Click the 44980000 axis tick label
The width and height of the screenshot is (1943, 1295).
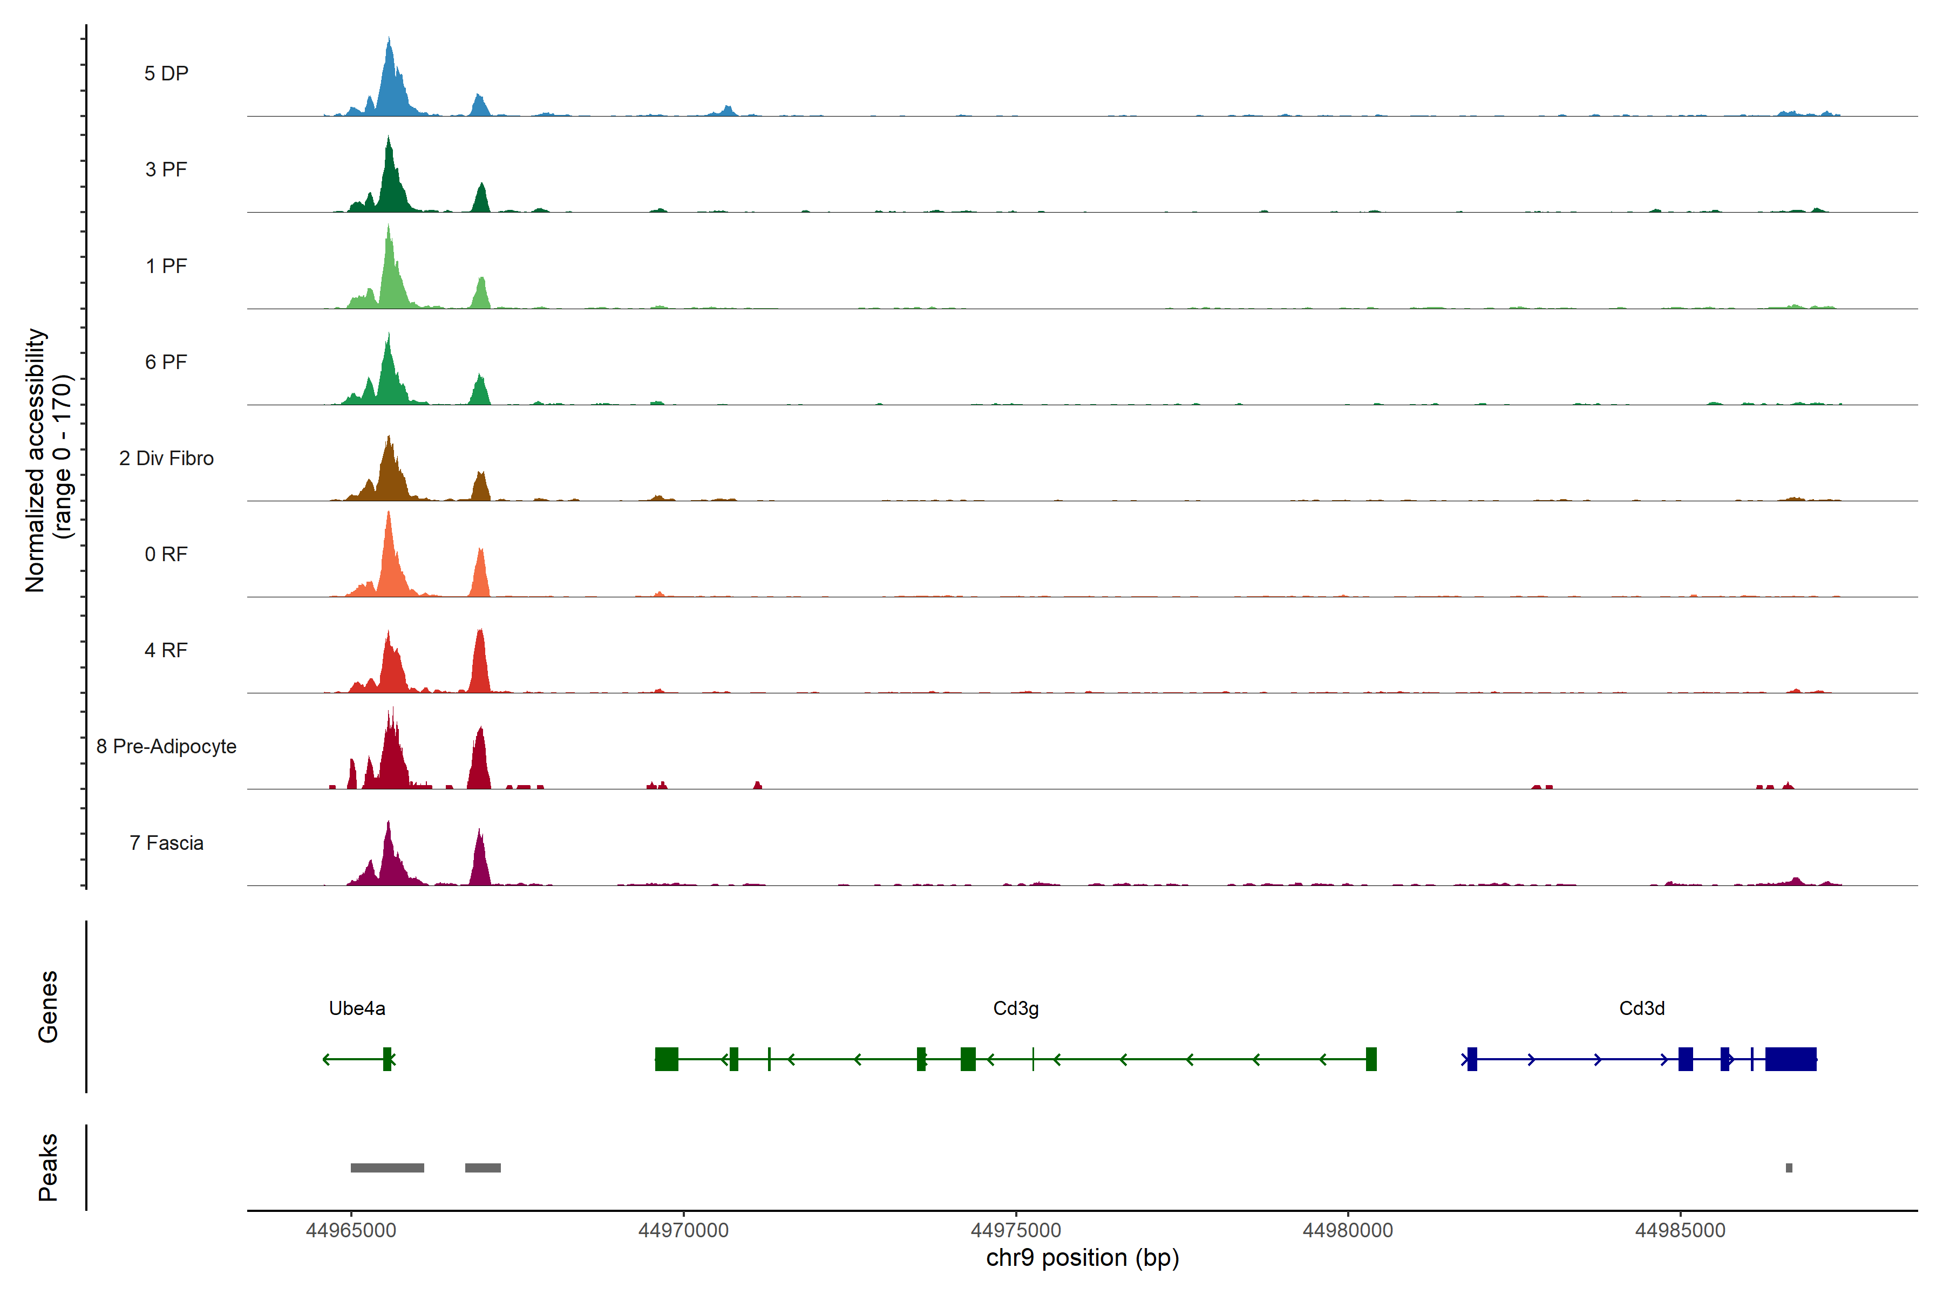1347,1230
